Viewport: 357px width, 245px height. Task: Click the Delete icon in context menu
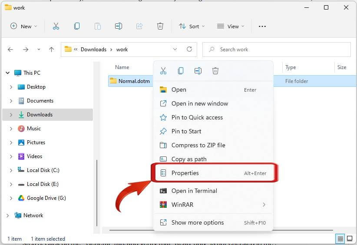tap(215, 71)
